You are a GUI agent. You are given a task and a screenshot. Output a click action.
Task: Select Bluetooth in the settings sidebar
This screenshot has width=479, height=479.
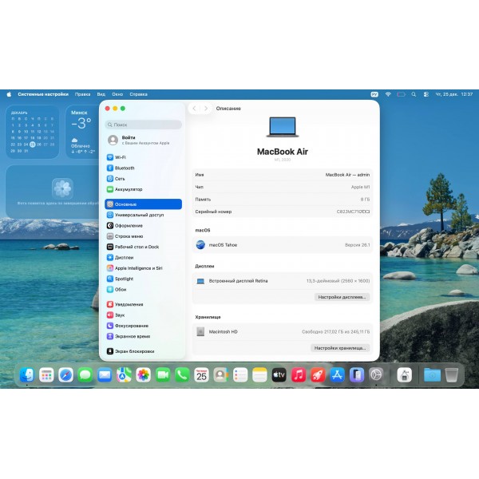click(124, 168)
